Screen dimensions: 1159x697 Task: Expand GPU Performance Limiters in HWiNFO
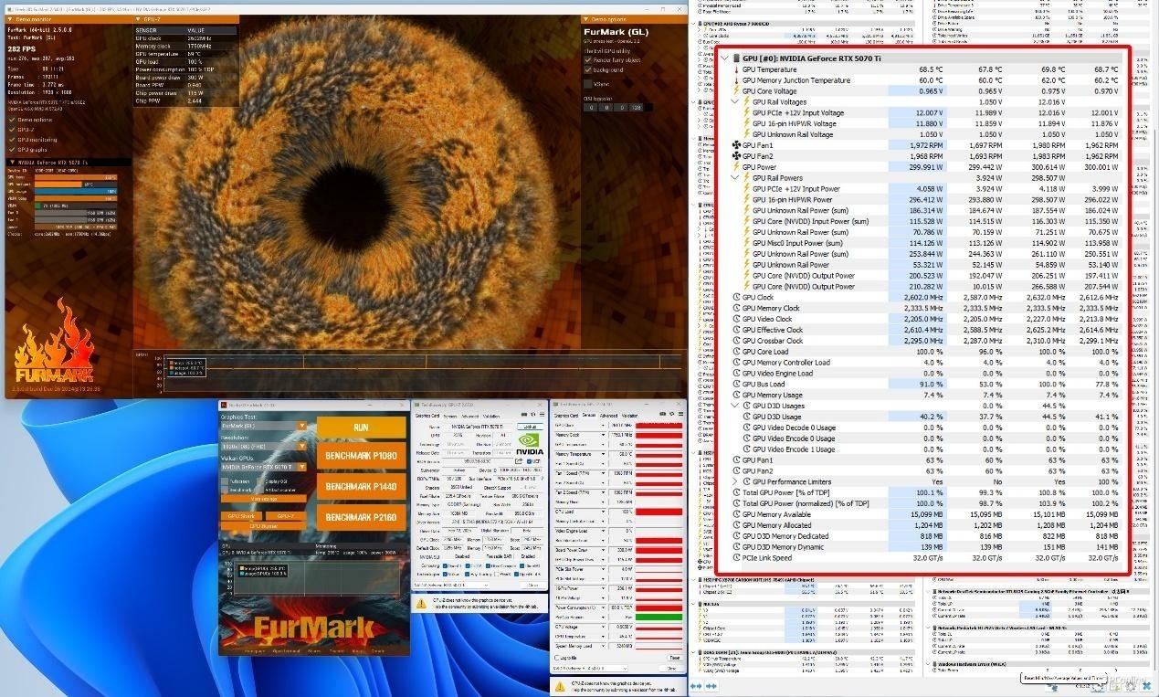click(734, 481)
